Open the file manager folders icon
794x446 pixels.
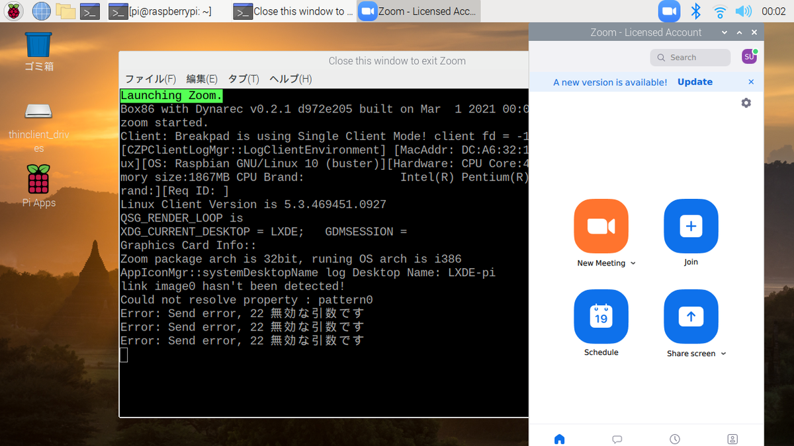tap(65, 11)
